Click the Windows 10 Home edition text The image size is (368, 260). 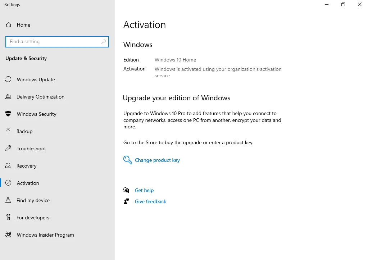click(175, 60)
